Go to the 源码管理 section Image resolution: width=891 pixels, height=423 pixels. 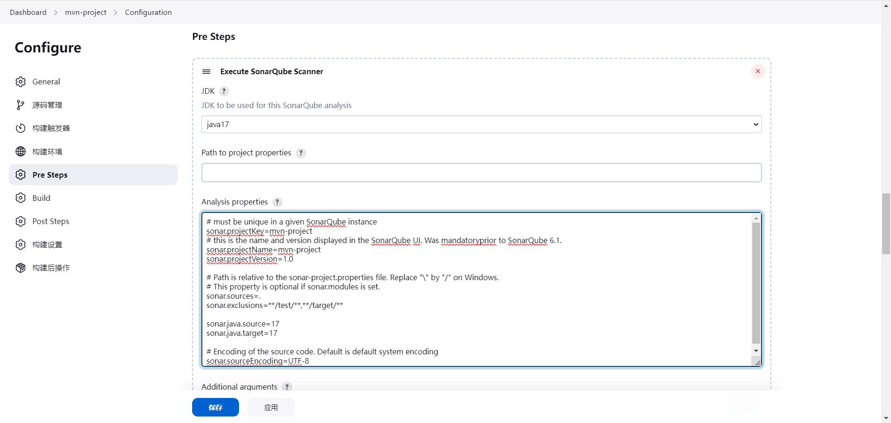coord(93,105)
